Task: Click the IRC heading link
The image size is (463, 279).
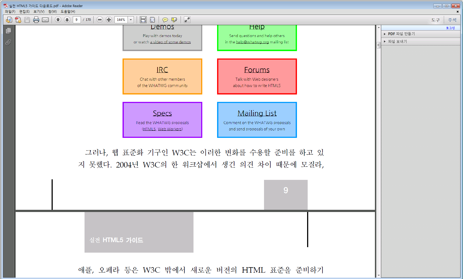Action: click(x=162, y=70)
